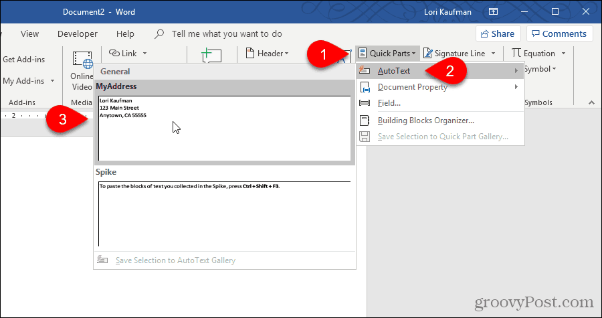This screenshot has height=318, width=602.
Task: Click the Document Property icon
Action: 365,87
